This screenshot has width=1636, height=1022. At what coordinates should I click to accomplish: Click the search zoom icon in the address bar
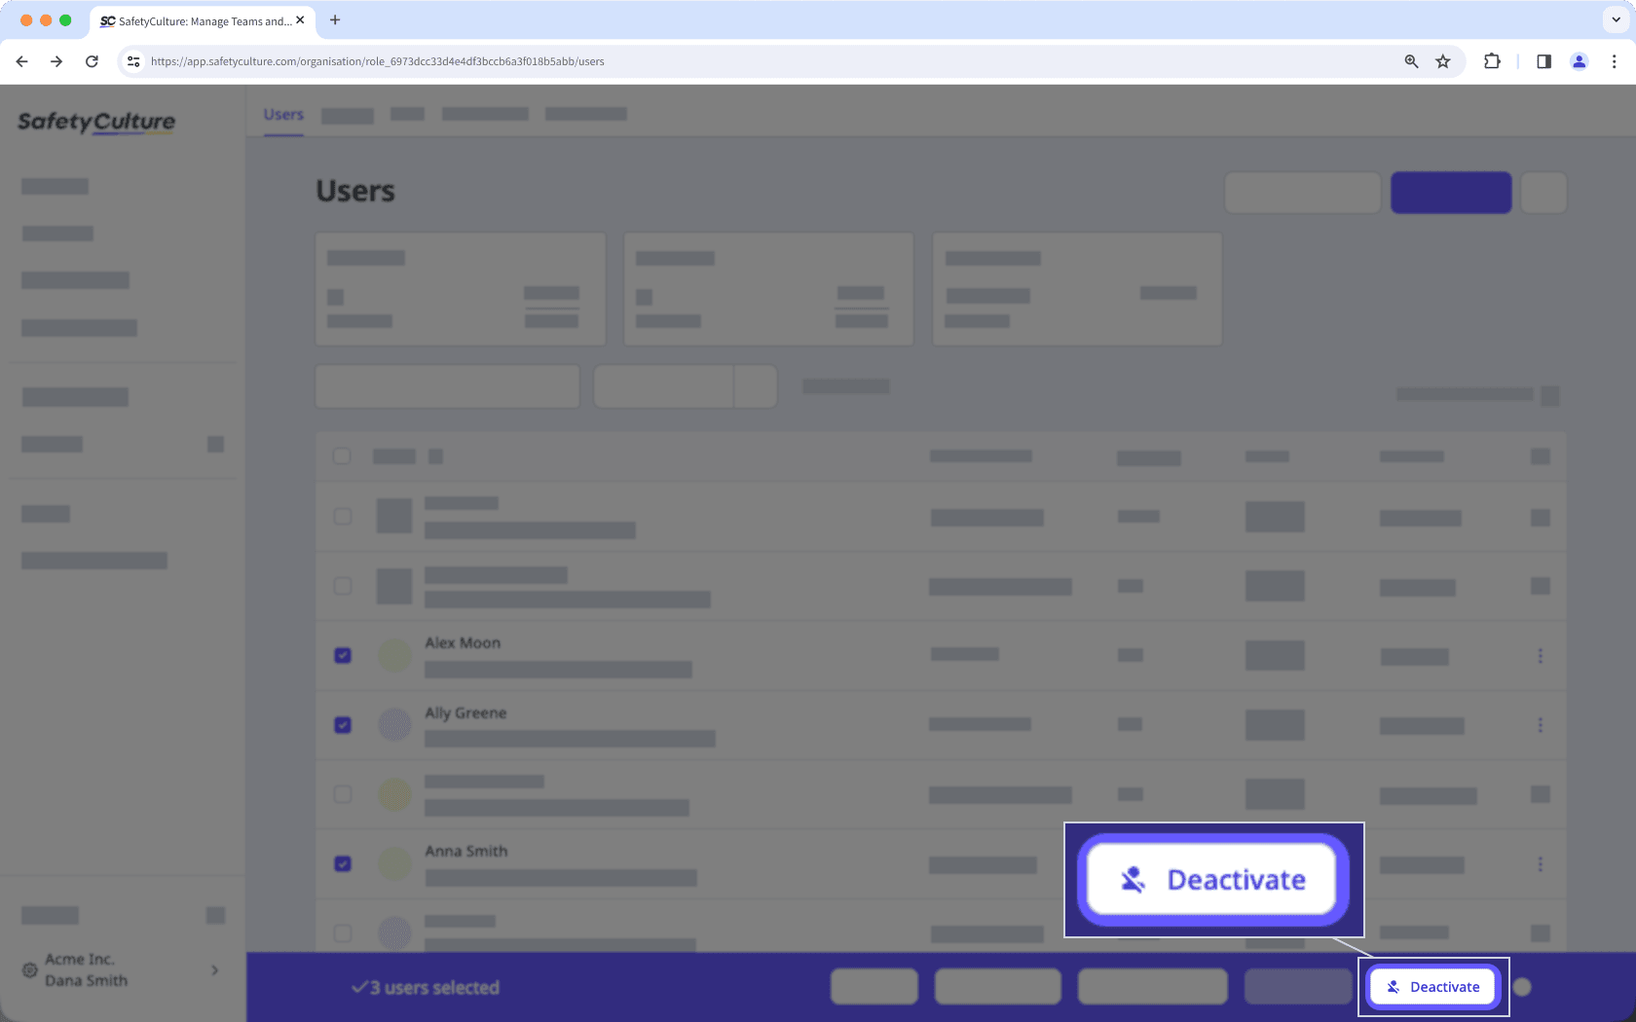click(1410, 60)
